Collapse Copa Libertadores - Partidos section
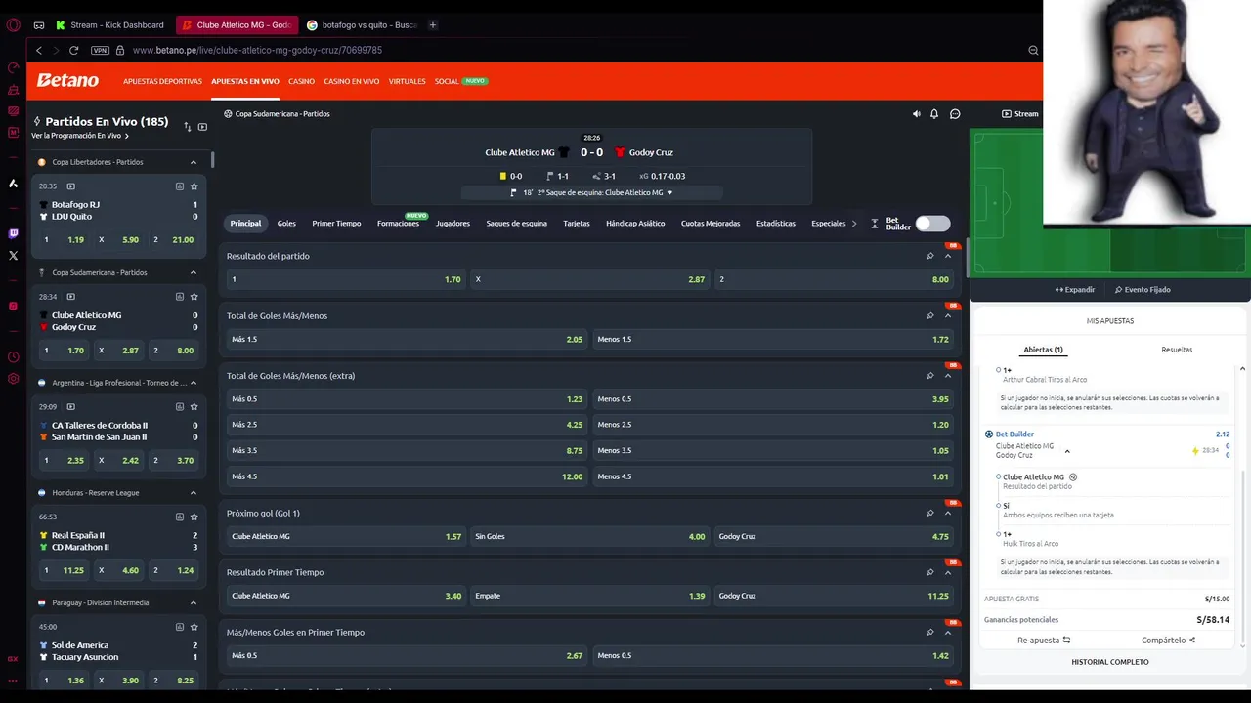 194,162
